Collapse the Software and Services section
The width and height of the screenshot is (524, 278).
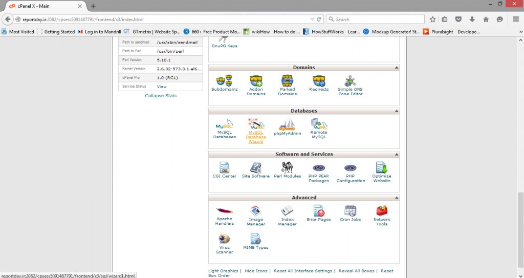(x=396, y=155)
